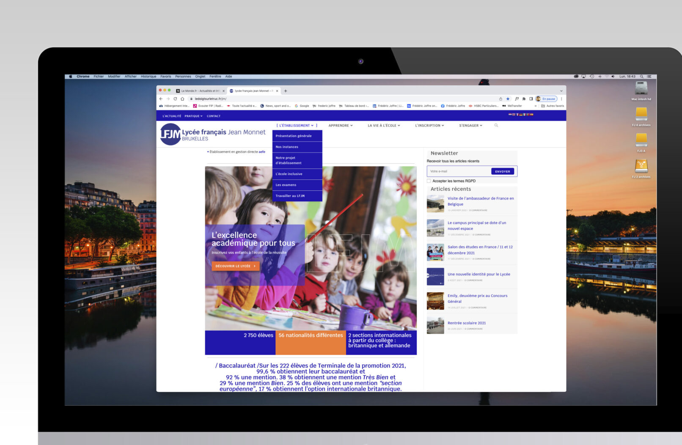Viewport: 682px width, 445px height.
Task: Click the home icon in browser toolbar
Action: (x=182, y=99)
